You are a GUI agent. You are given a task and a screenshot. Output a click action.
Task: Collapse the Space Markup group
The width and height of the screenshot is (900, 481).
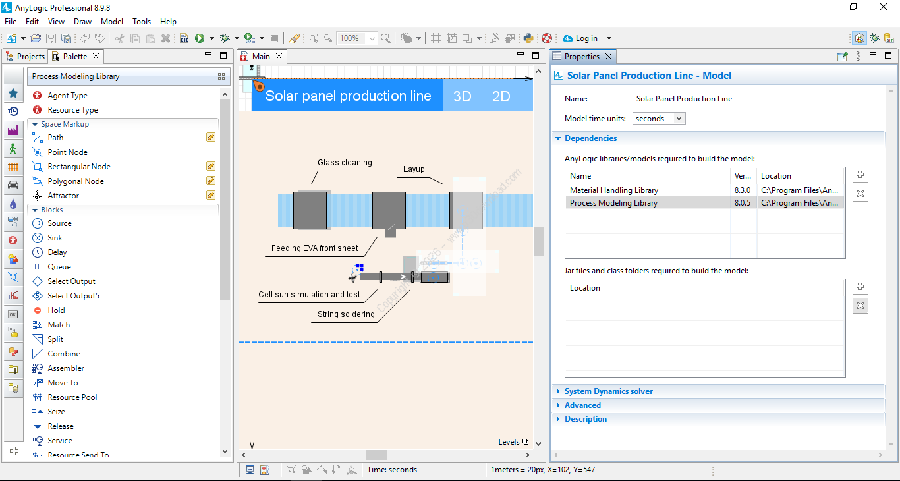pos(35,124)
